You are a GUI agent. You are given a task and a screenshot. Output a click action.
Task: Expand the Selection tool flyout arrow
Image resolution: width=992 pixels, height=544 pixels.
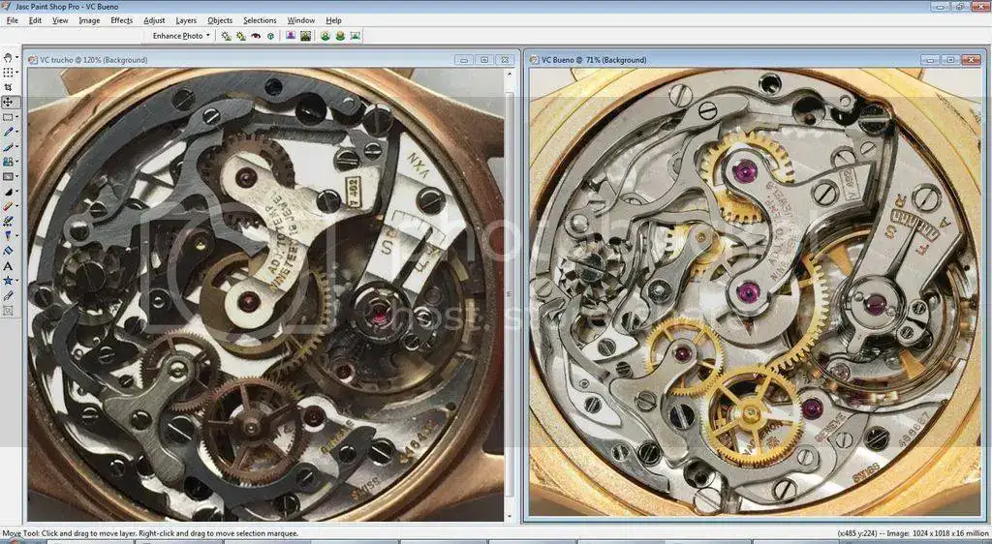[x=16, y=117]
